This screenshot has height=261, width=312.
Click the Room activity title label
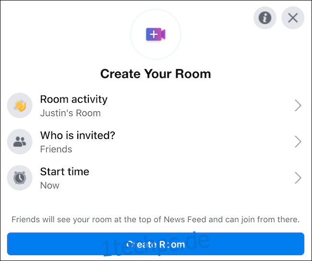coord(74,99)
